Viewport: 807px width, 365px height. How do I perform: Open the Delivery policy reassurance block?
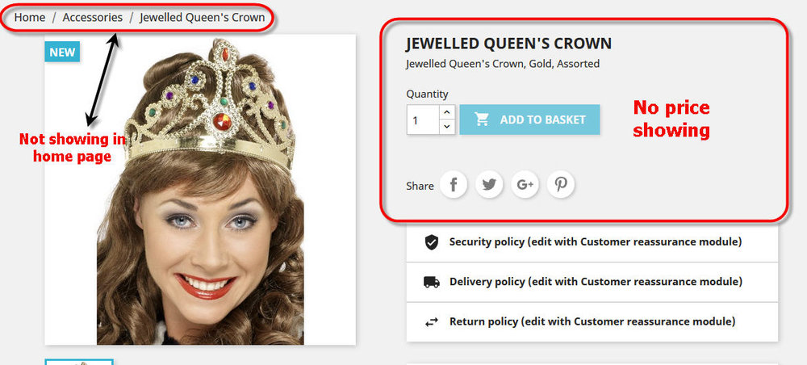592,282
